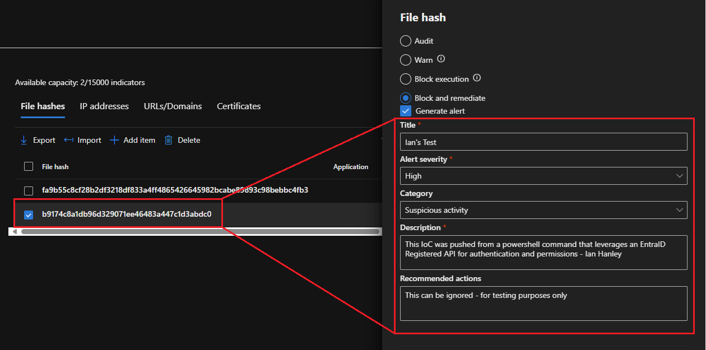
Task: Click the info icon beside Block execution
Action: (477, 78)
